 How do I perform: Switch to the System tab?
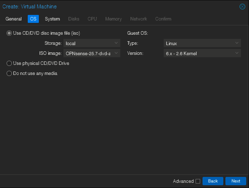click(x=52, y=19)
